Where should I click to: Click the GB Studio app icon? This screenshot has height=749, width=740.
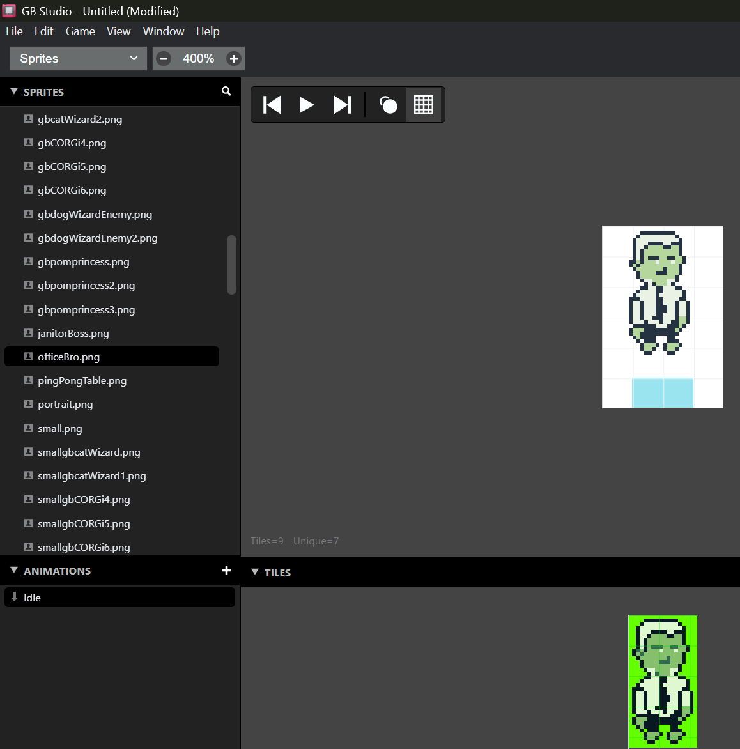point(9,10)
